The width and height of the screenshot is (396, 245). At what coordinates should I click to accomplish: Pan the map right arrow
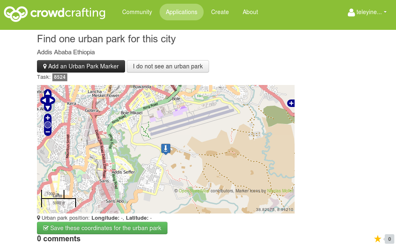[52, 100]
